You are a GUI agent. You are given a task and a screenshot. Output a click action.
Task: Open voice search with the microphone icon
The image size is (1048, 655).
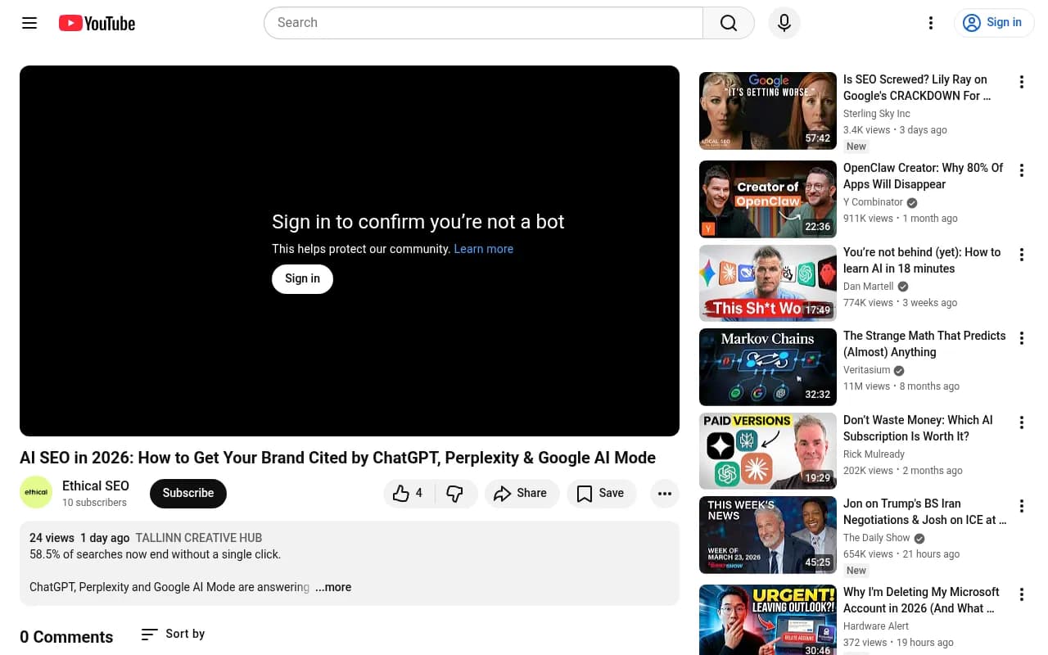(x=784, y=23)
